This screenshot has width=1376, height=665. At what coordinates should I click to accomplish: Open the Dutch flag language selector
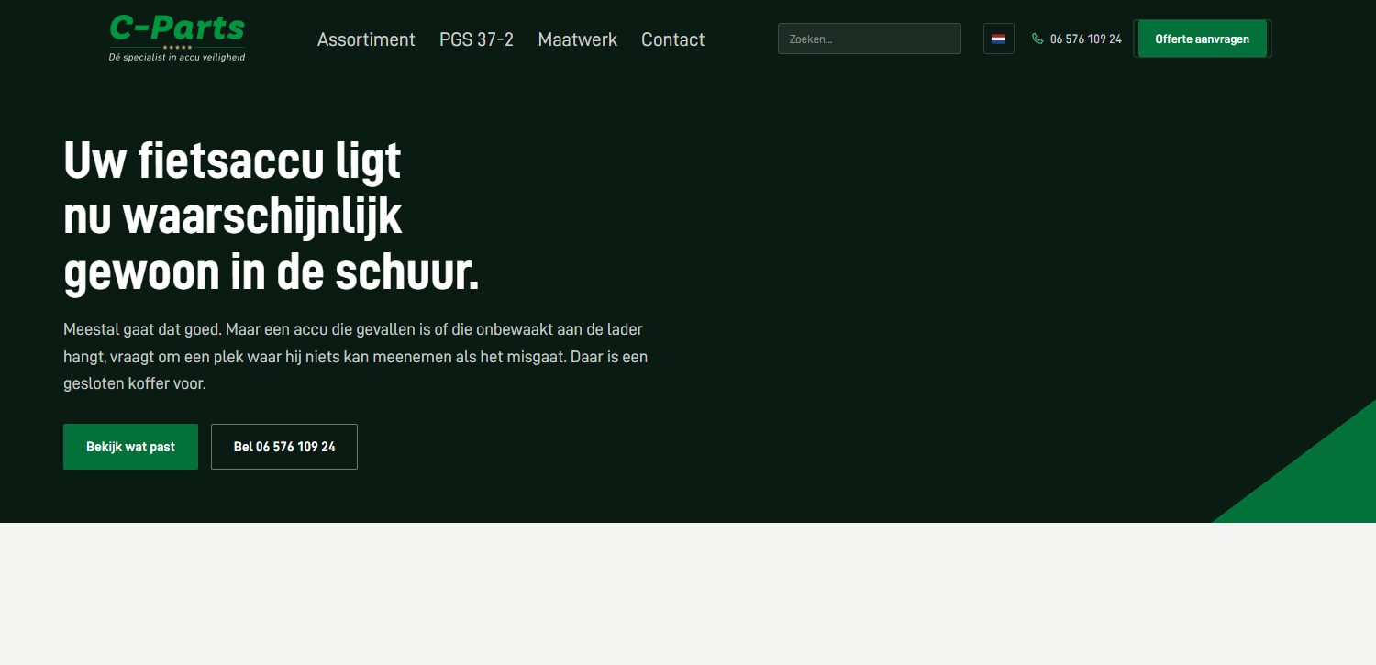click(x=999, y=39)
